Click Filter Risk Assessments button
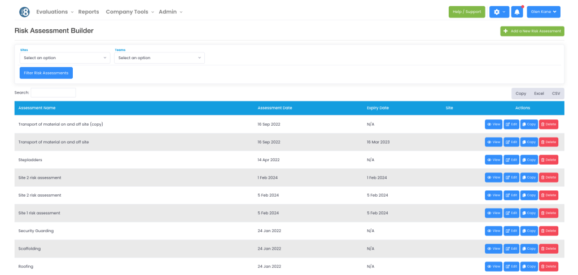The height and width of the screenshot is (275, 578). (x=46, y=73)
